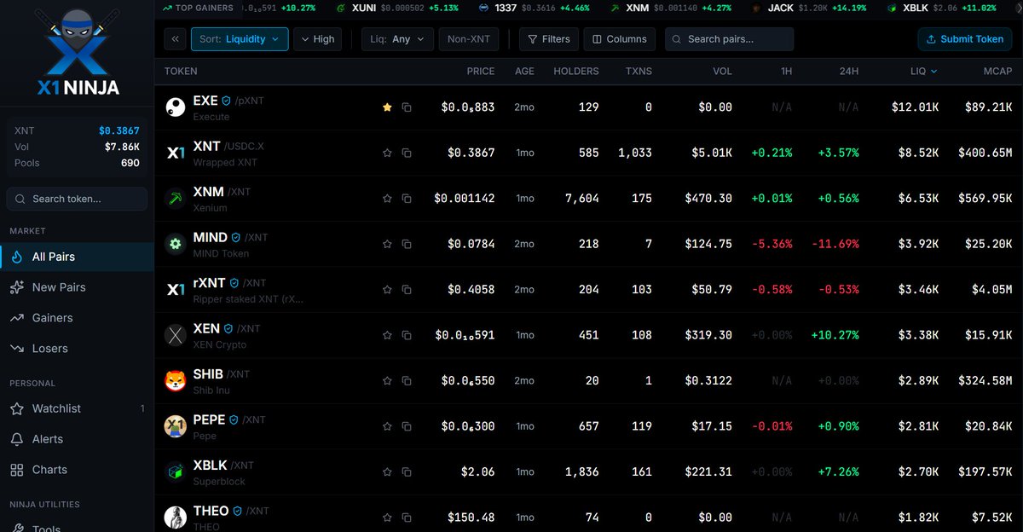Star the PEPE row for watchlist
Viewport: 1023px width, 532px height.
pyautogui.click(x=387, y=426)
